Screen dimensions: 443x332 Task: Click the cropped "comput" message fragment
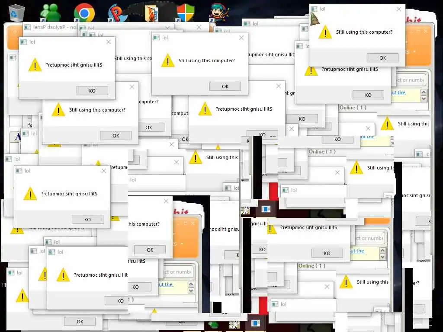pyautogui.click(x=180, y=113)
